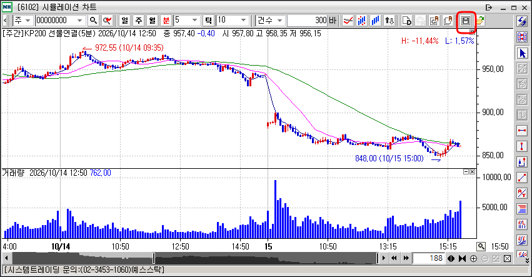Screen dimensions: 532x277
Task: Click the 바 button beside count field
Action: pyautogui.click(x=333, y=21)
